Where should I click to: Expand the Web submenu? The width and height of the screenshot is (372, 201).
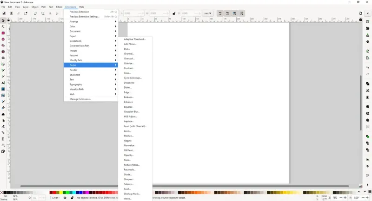click(91, 94)
